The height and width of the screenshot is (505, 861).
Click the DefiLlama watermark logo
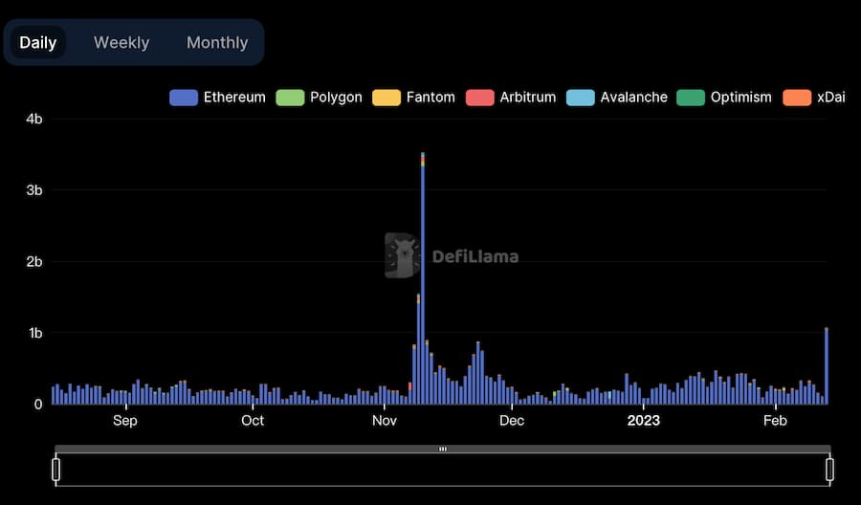[x=402, y=255]
